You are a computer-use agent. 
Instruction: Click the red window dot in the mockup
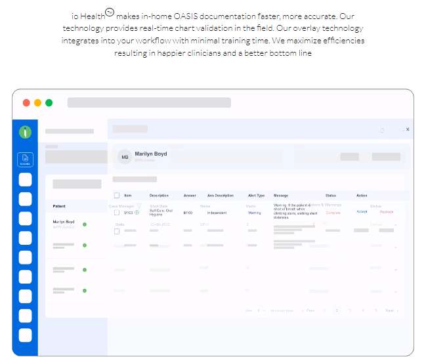[x=26, y=102]
